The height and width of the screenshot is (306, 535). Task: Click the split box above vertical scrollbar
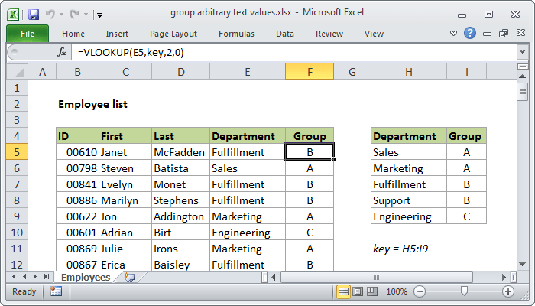(522, 67)
